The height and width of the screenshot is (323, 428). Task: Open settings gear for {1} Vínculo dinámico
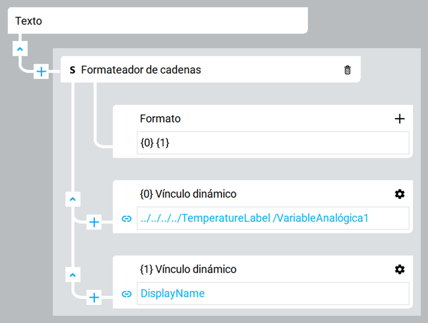(x=399, y=269)
